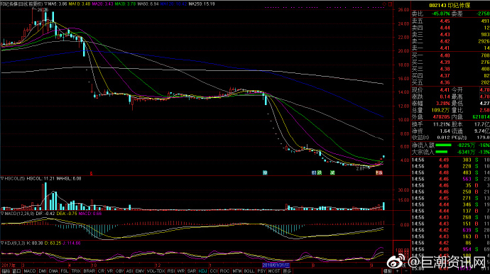Open the '指标' indicator button

pyautogui.click(x=6, y=271)
